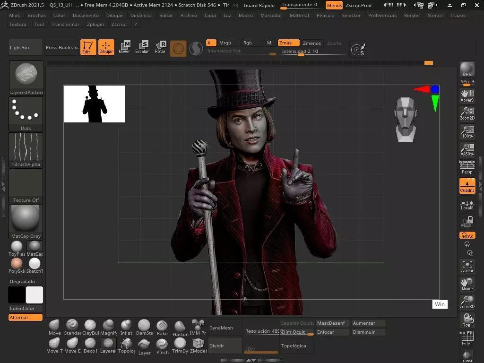This screenshot has width=484, height=363.
Task: Adjust the Resolución DynaMesh field
Action: (x=262, y=331)
